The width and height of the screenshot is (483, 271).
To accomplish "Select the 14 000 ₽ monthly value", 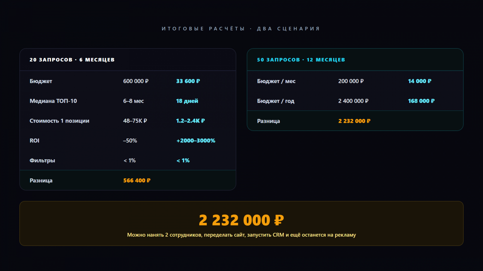I will (x=420, y=81).
